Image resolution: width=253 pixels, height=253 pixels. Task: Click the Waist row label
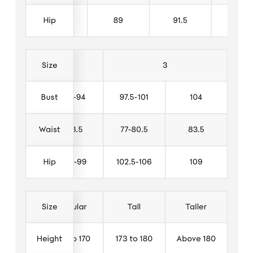point(50,130)
